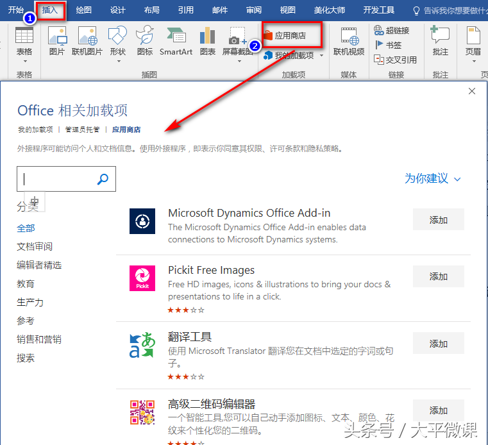
Task: Open the 绘图 ribbon tab
Action: [84, 10]
